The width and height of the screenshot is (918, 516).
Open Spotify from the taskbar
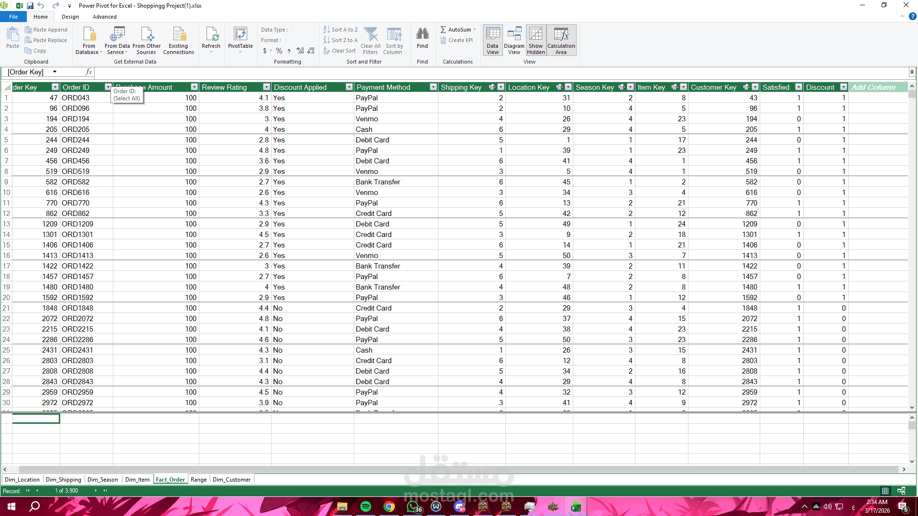[x=366, y=506]
